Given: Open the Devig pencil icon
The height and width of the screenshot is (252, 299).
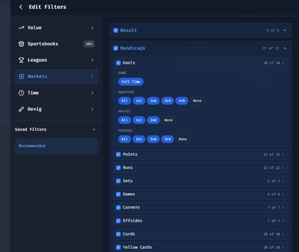Looking at the screenshot, I should click(21, 109).
